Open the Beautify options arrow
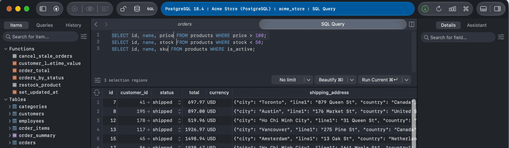Viewport: 509px width, 148px height. point(352,80)
